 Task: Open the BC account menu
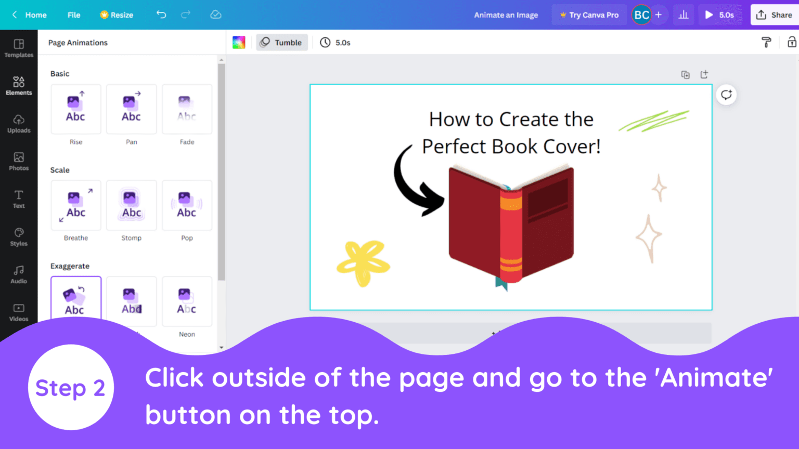[642, 15]
